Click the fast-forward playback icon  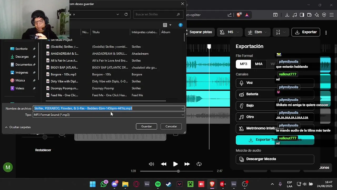coord(187,164)
